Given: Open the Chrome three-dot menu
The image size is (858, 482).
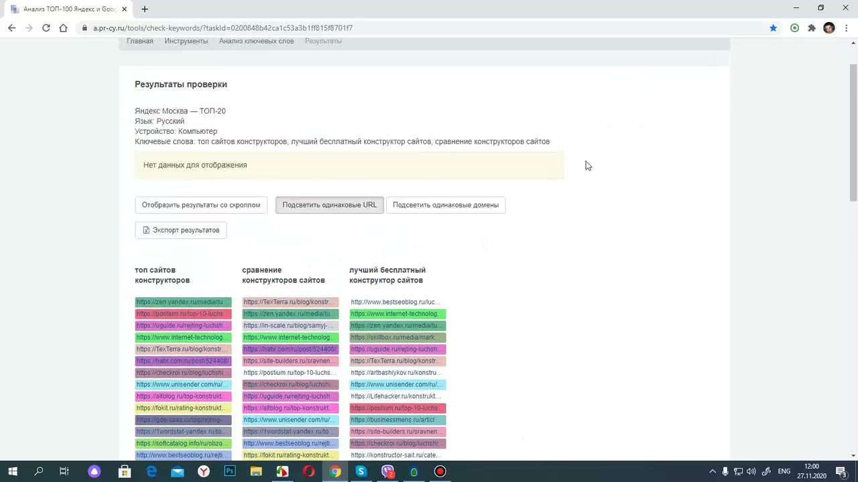Looking at the screenshot, I should coord(847,28).
